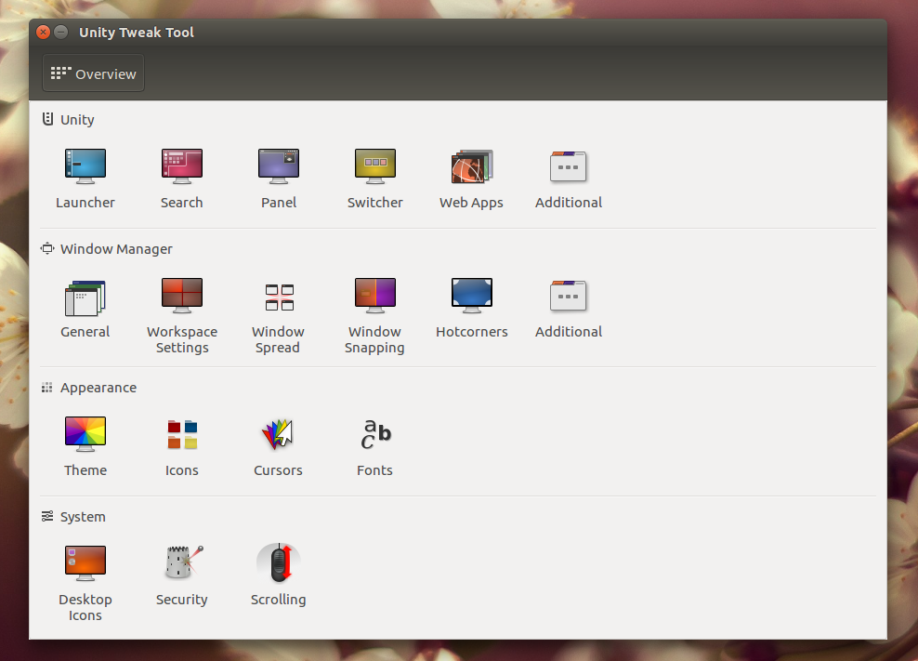Image resolution: width=918 pixels, height=661 pixels.
Task: Open the Desktop Icons settings
Action: tap(85, 563)
